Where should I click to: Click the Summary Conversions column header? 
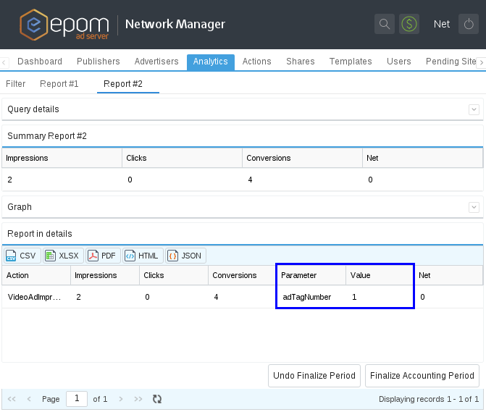click(302, 158)
